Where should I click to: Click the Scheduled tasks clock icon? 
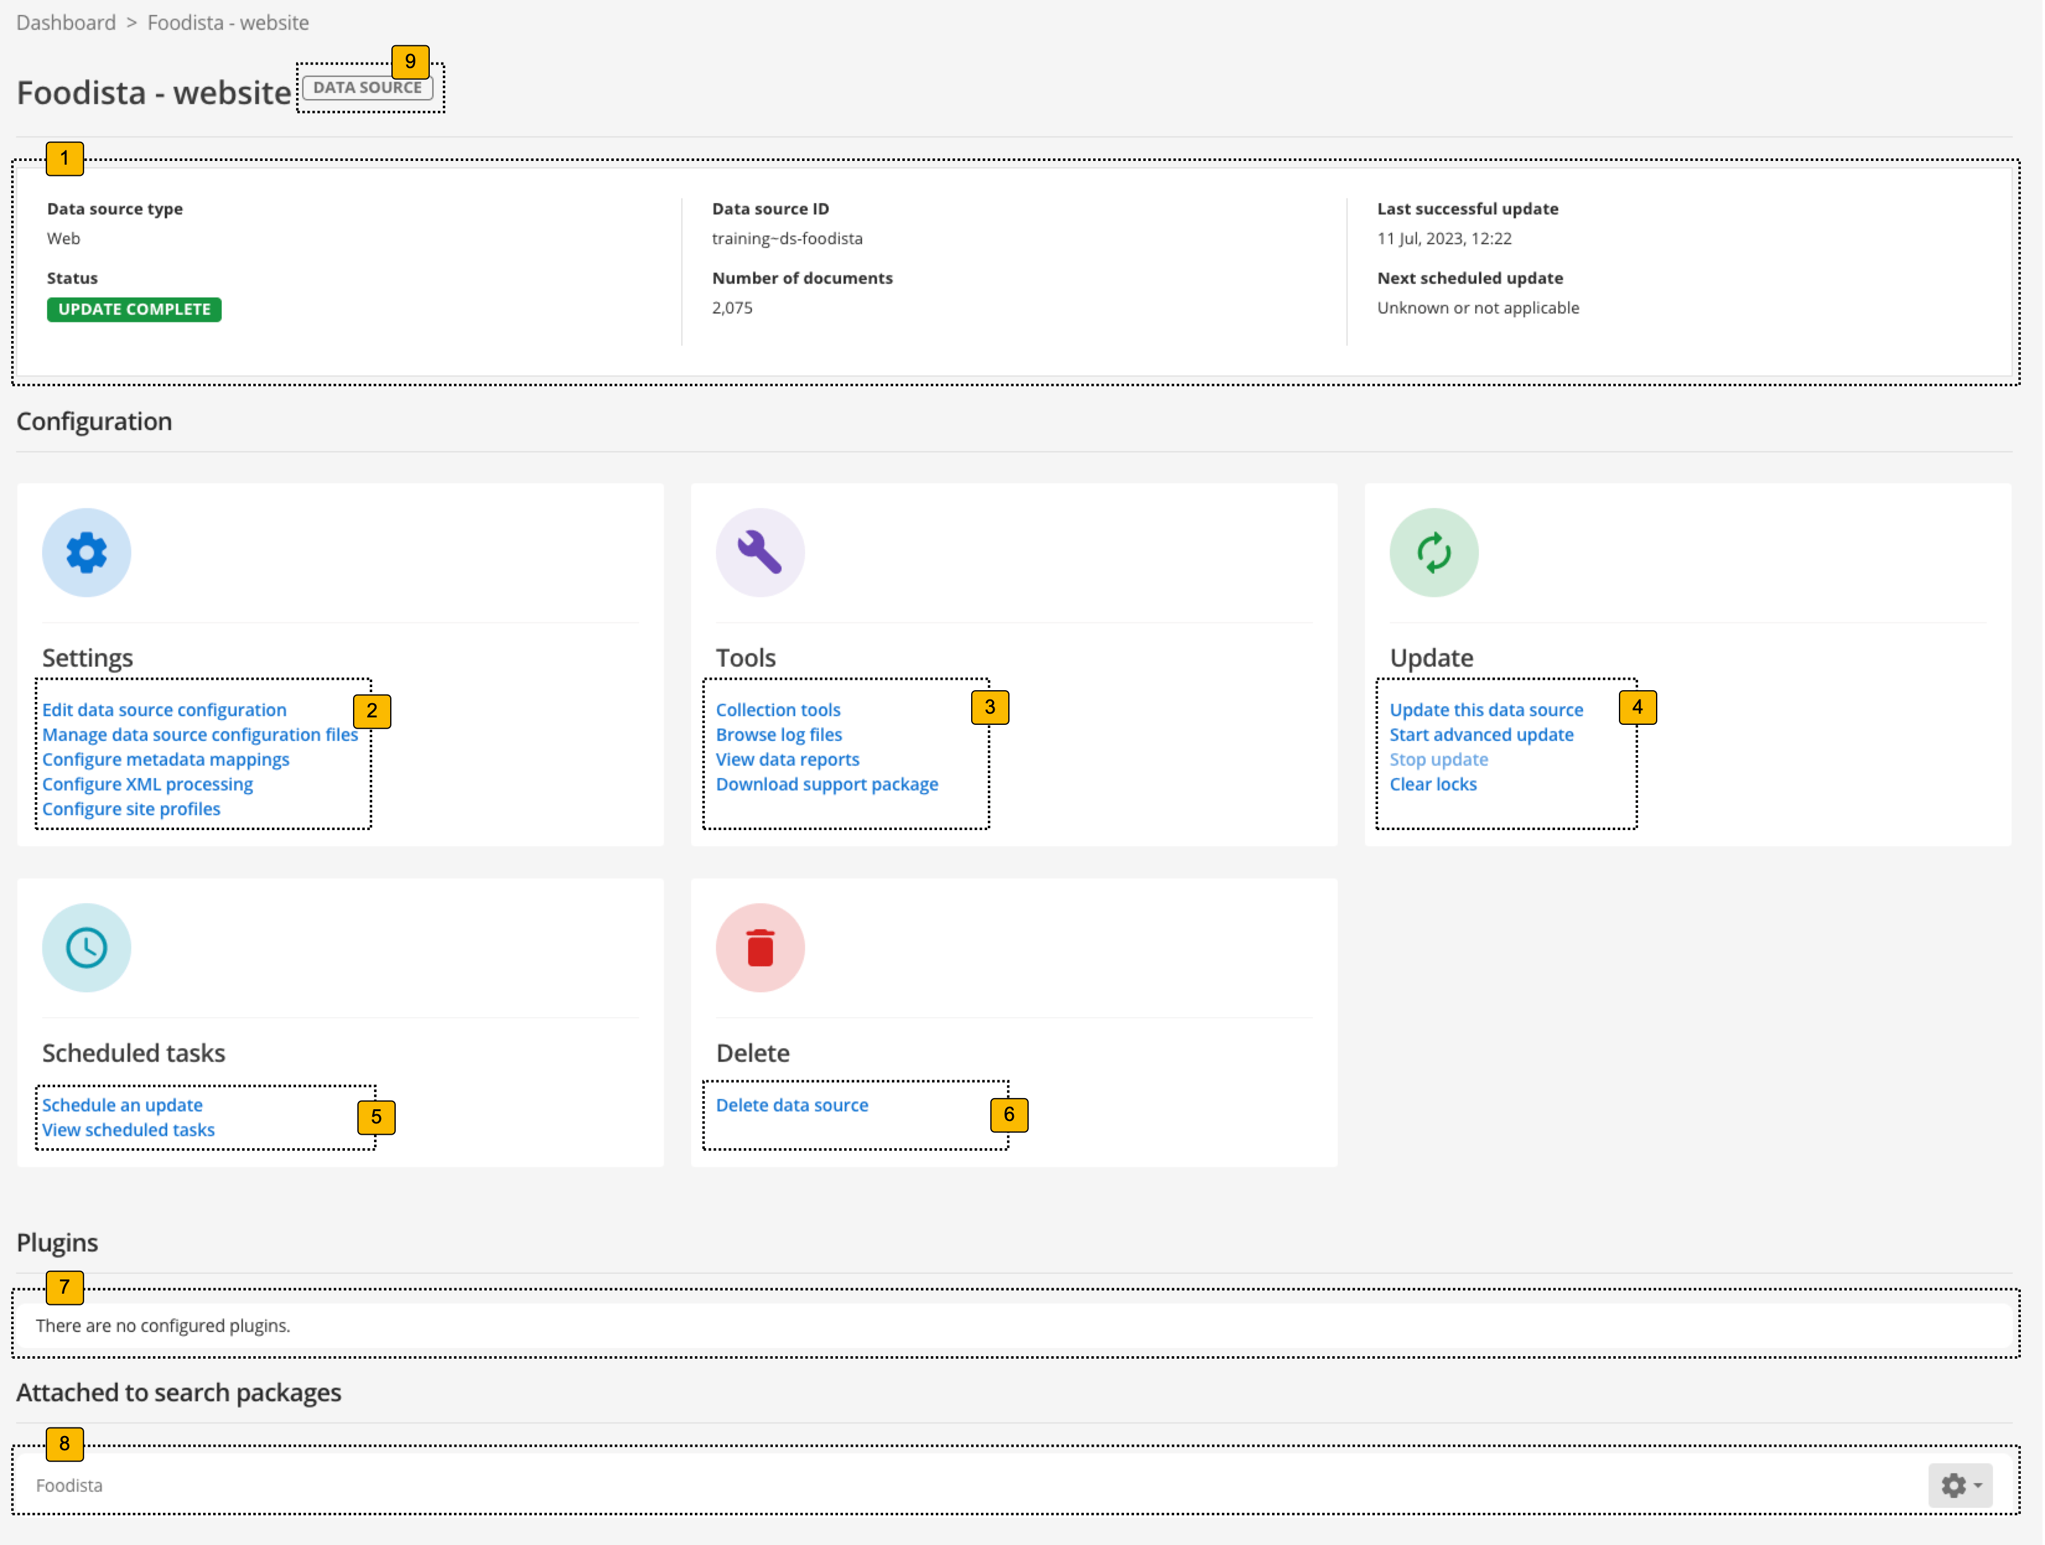[86, 947]
